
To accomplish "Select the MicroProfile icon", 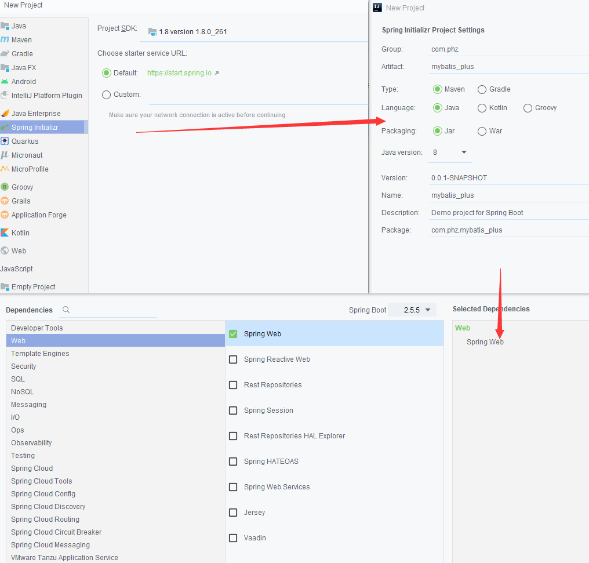I will click(x=5, y=169).
